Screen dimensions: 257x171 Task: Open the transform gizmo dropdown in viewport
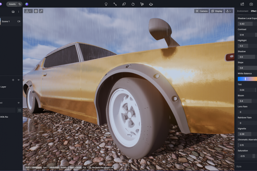coord(28,11)
